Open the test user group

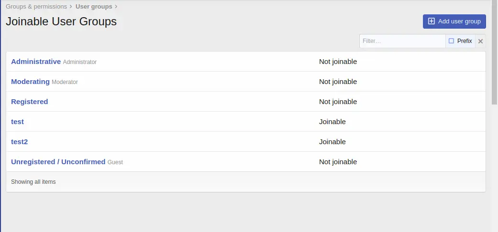pos(18,121)
